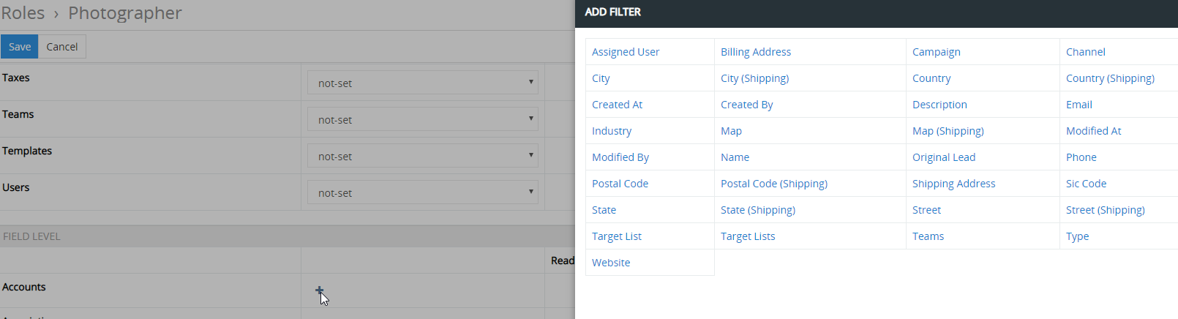Viewport: 1178px width, 319px height.
Task: Cancel editing the role
Action: [62, 47]
